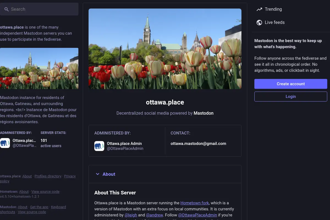Image resolution: width=330 pixels, height=220 pixels.
Task: Open the @andrew profile link
Action: [x=155, y=215]
